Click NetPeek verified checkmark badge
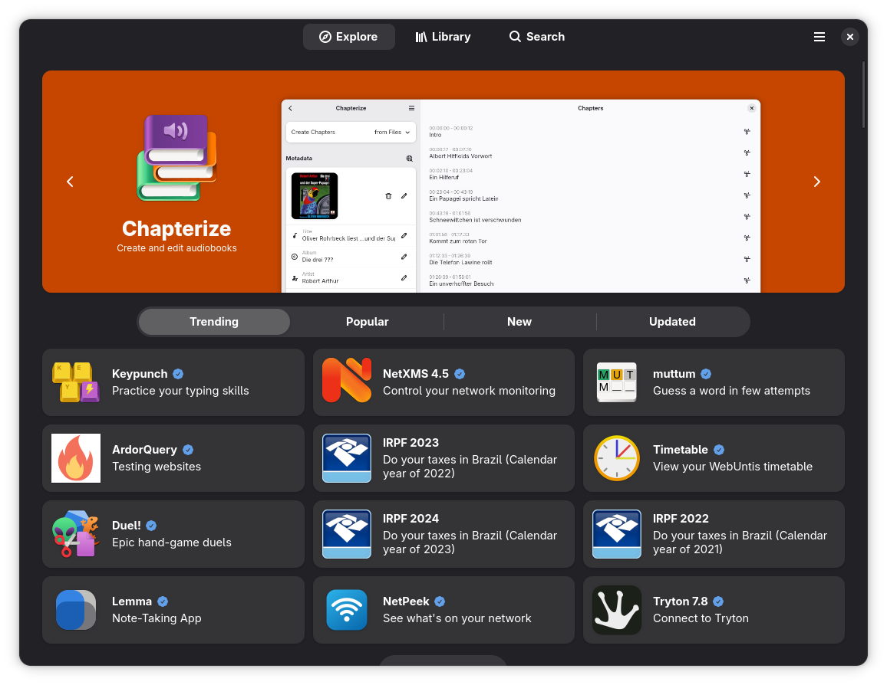The height and width of the screenshot is (685, 887). 440,601
